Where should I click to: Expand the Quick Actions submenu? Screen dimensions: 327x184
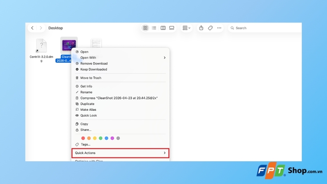[x=120, y=153]
